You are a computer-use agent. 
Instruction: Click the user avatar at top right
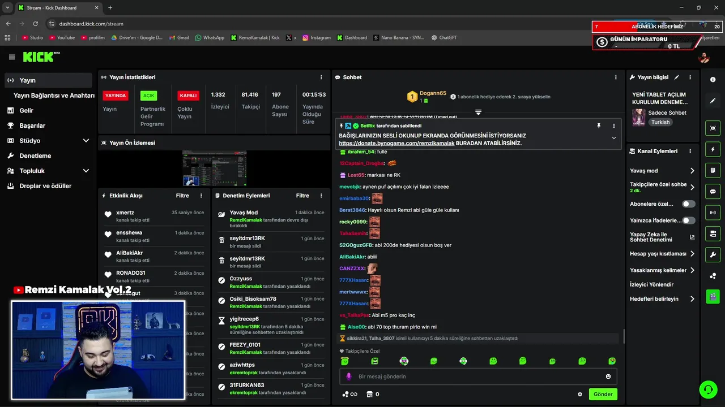(704, 58)
